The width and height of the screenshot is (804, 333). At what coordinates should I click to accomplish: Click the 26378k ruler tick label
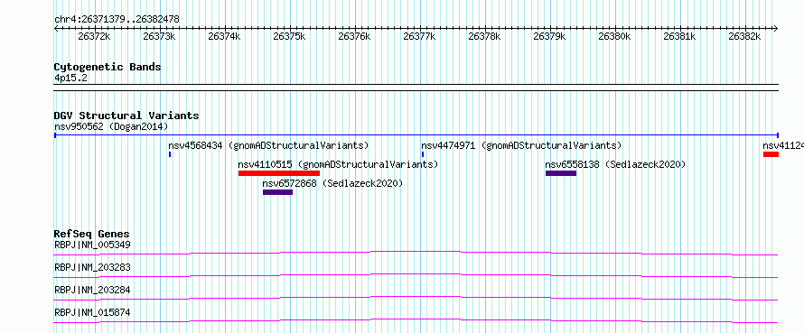(x=484, y=37)
